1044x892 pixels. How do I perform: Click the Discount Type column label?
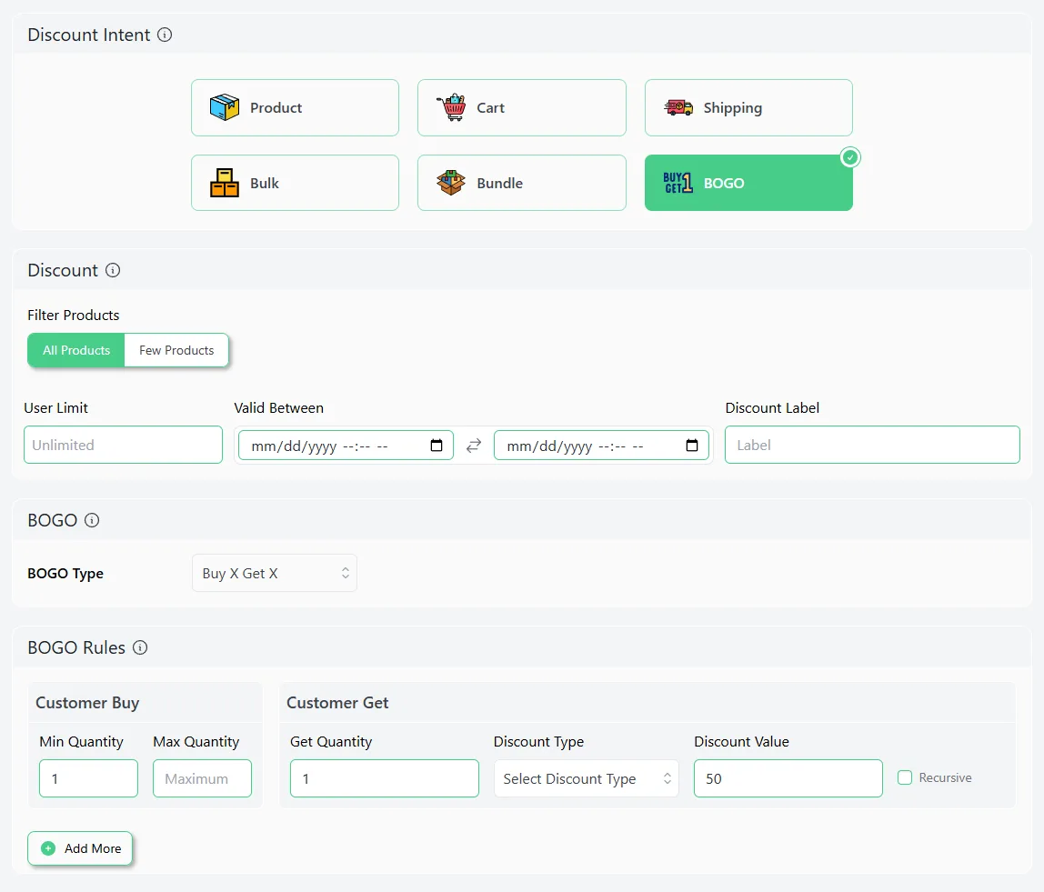538,742
